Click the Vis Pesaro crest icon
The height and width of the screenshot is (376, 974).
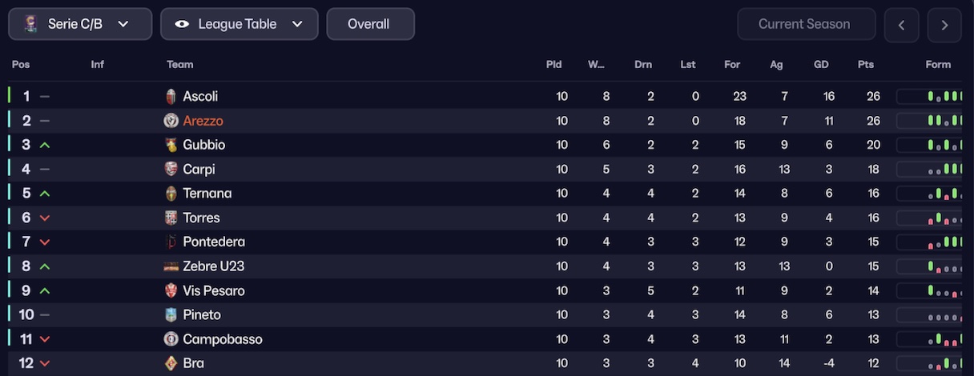coord(171,290)
